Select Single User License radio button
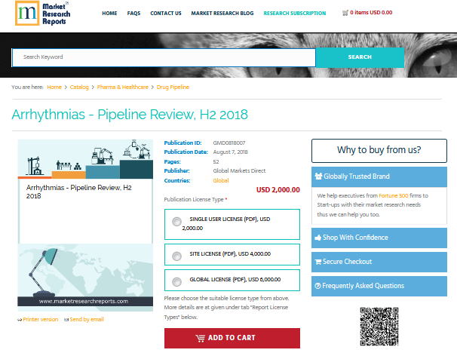 pyautogui.click(x=176, y=222)
